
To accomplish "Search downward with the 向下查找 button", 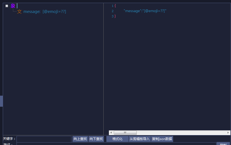I will [x=96, y=139].
